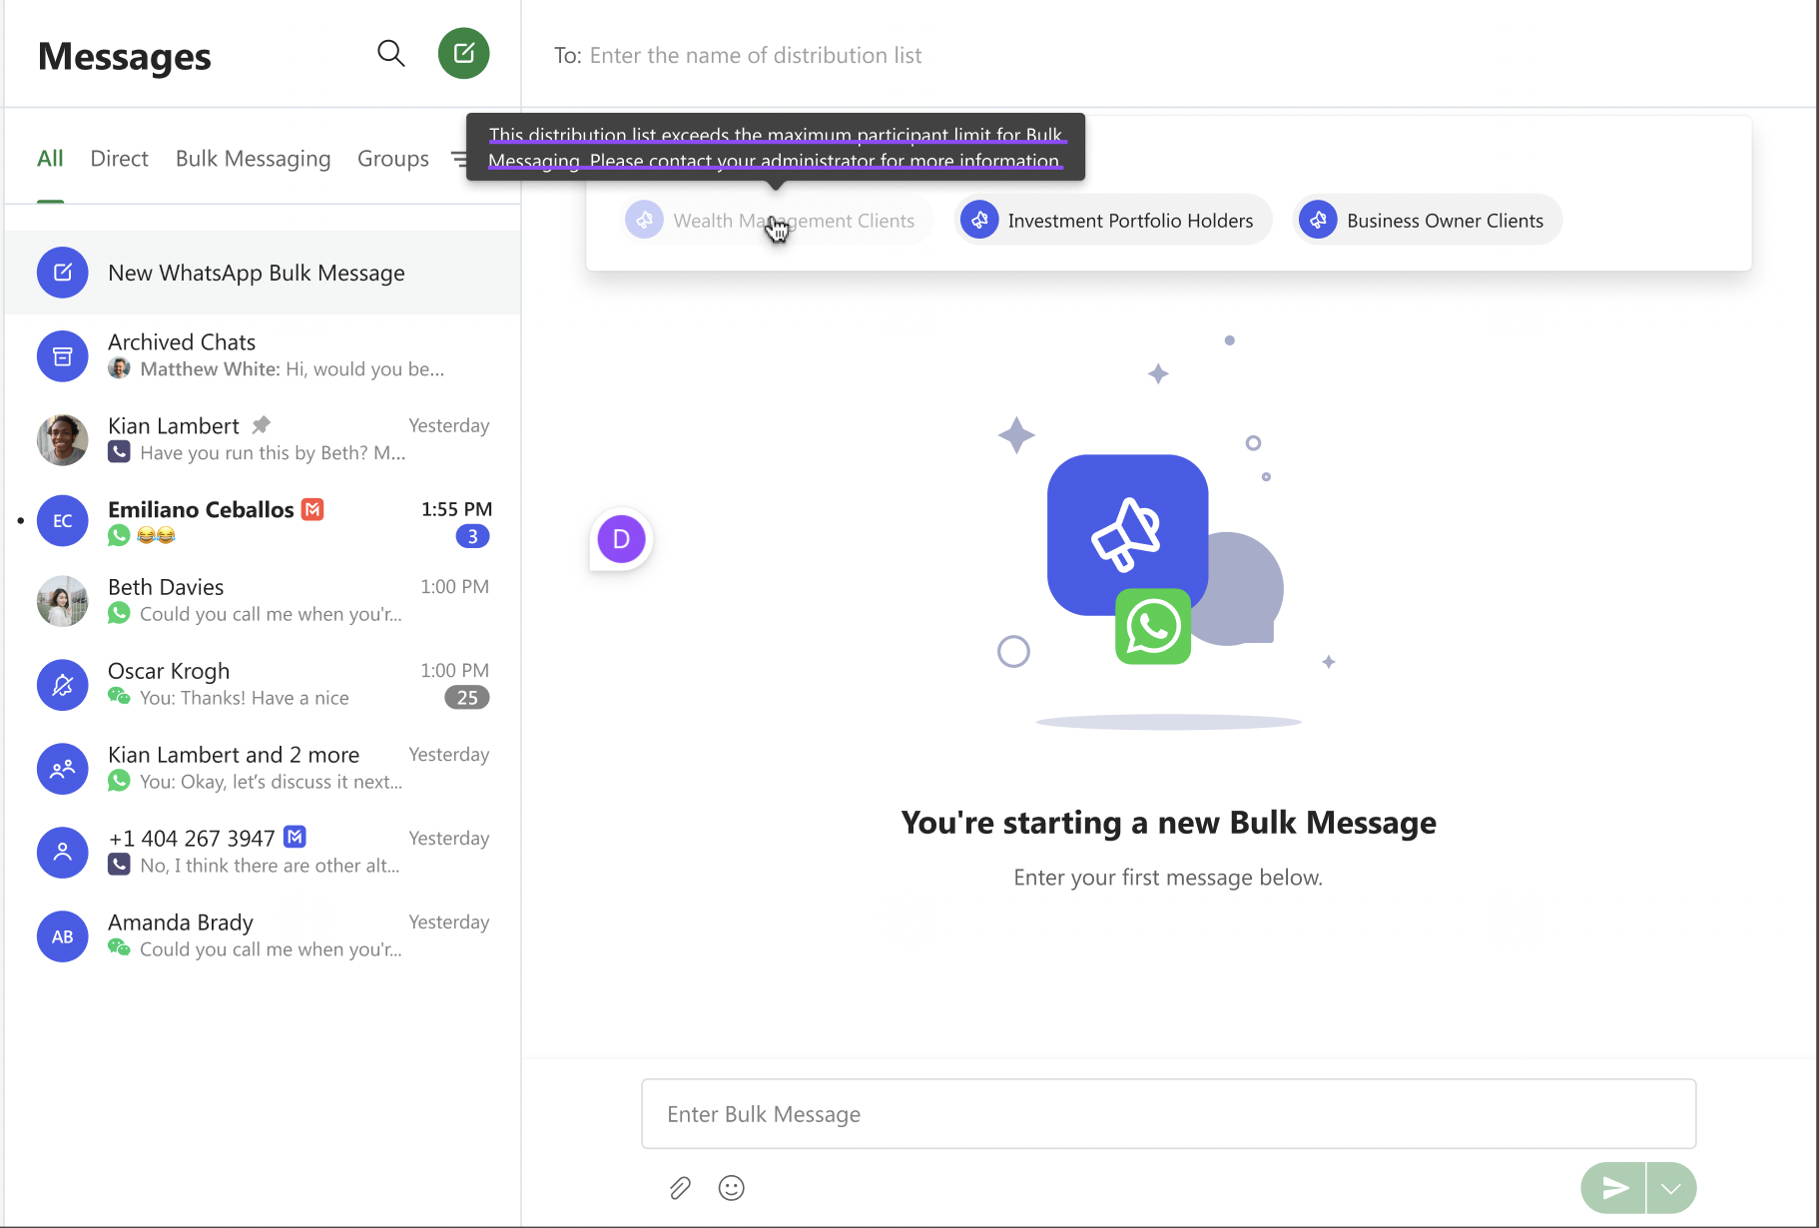
Task: Click the phone icon under +1 404 267 3947
Action: tap(119, 865)
